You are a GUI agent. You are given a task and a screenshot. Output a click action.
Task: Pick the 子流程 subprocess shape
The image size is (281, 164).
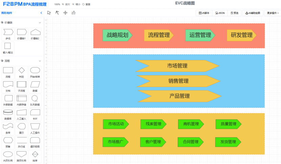22,86
